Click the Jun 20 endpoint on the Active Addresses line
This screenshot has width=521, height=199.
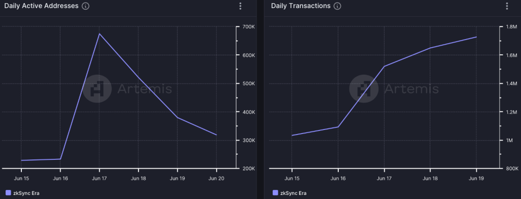click(216, 135)
